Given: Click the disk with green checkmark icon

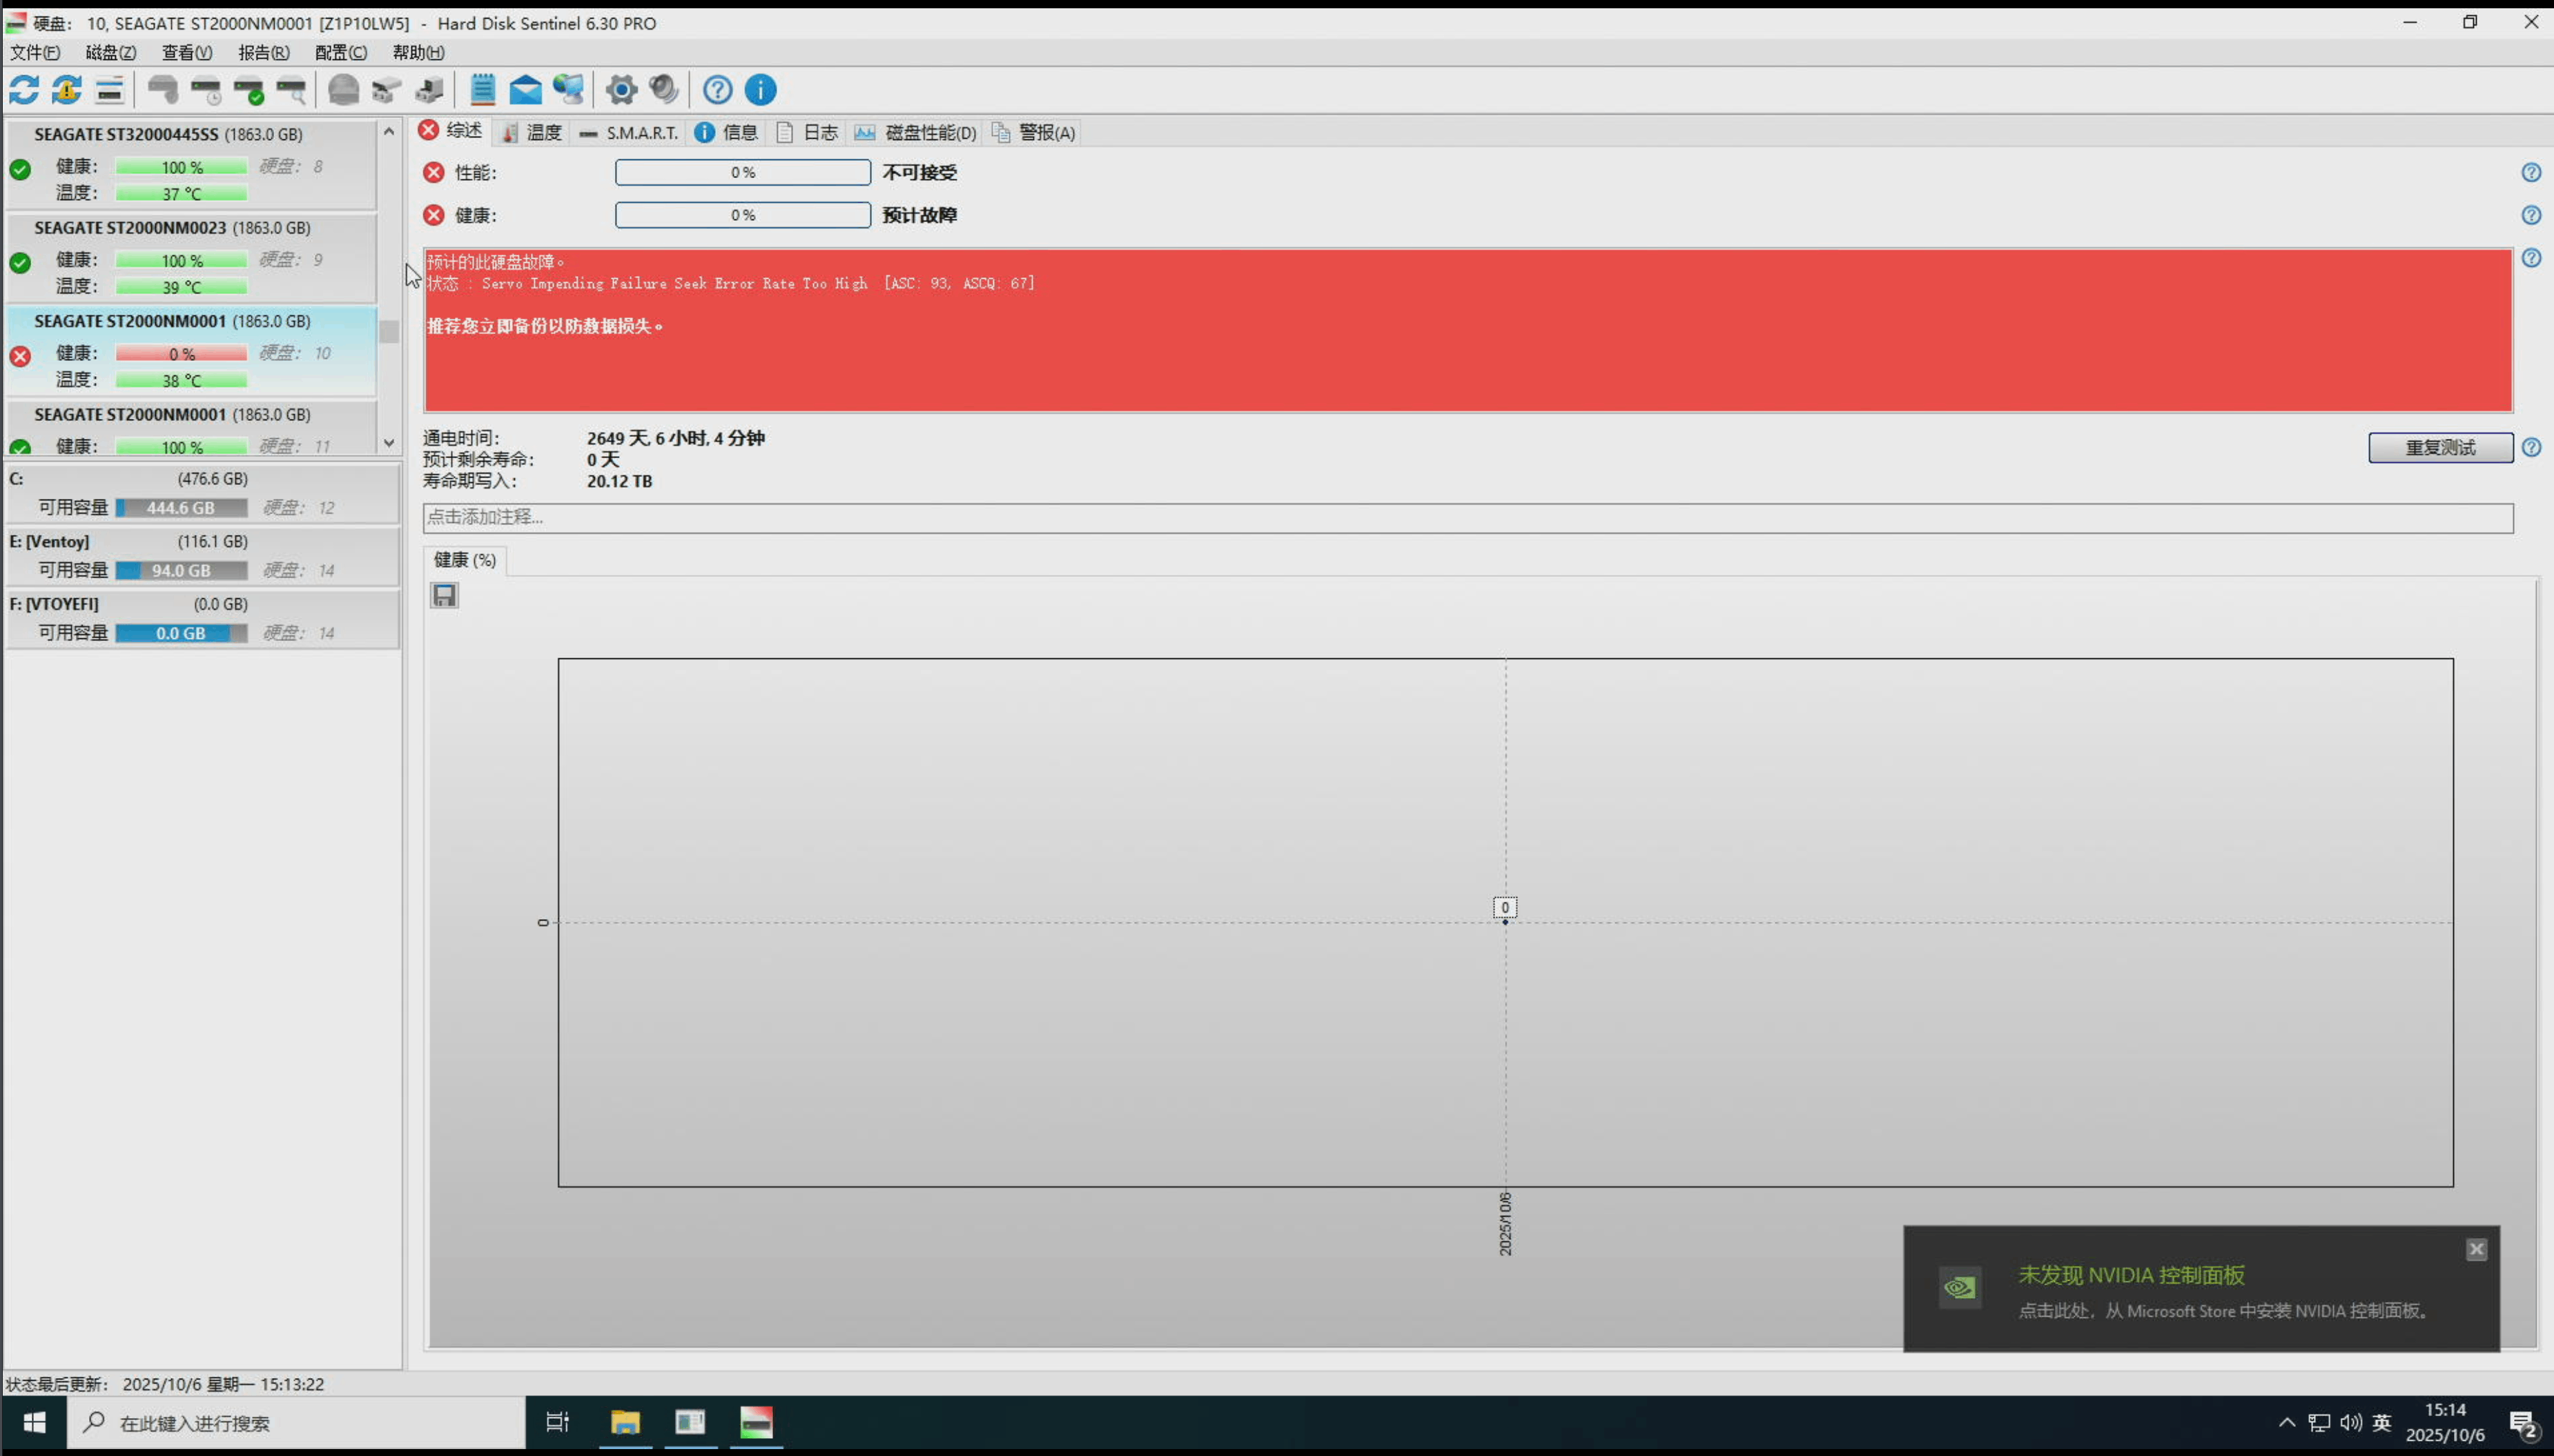Looking at the screenshot, I should coord(249,90).
